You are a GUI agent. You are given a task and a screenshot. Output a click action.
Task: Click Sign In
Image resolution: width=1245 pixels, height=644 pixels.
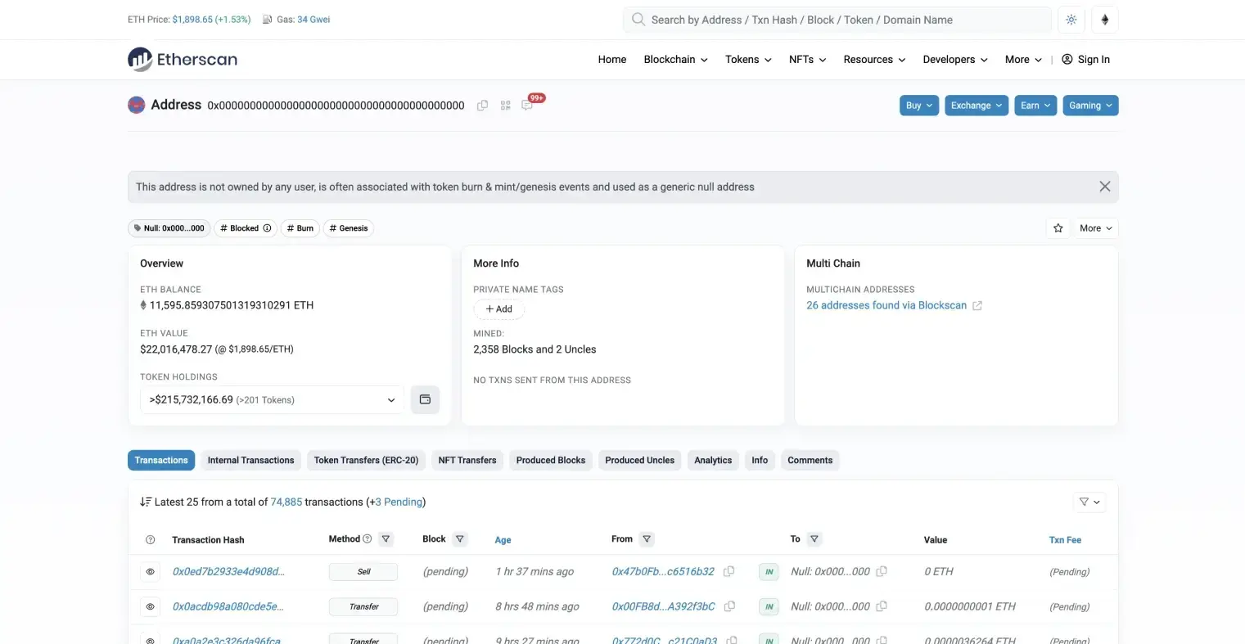coord(1085,60)
